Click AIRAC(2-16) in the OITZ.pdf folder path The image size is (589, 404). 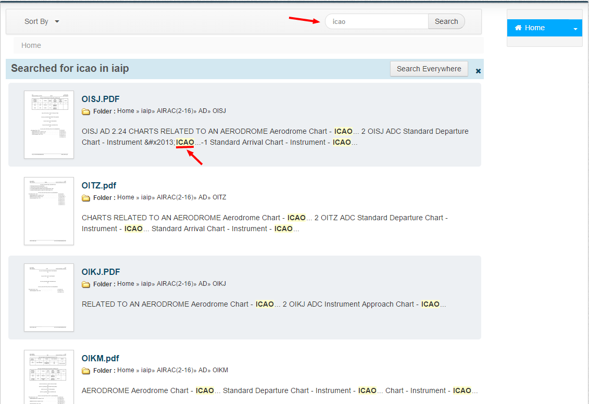tap(174, 197)
